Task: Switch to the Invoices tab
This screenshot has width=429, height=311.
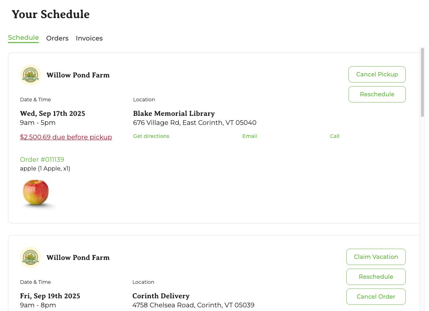Action: click(x=89, y=38)
